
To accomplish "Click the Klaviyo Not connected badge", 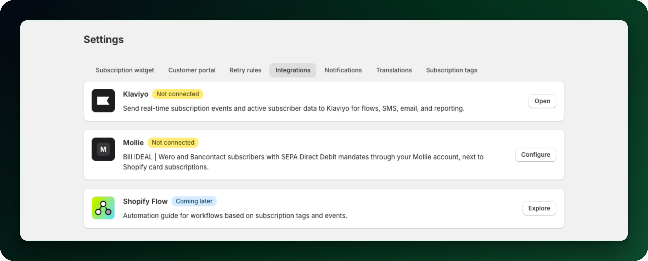I will point(178,94).
